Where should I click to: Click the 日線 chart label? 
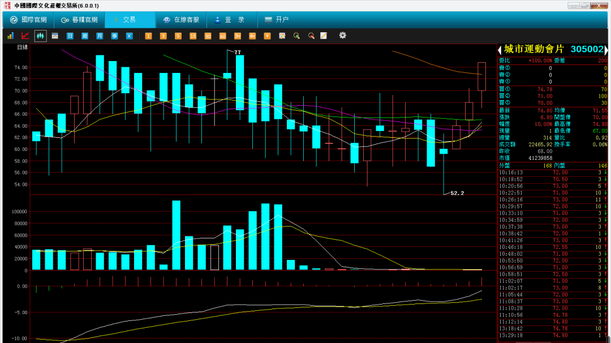23,47
